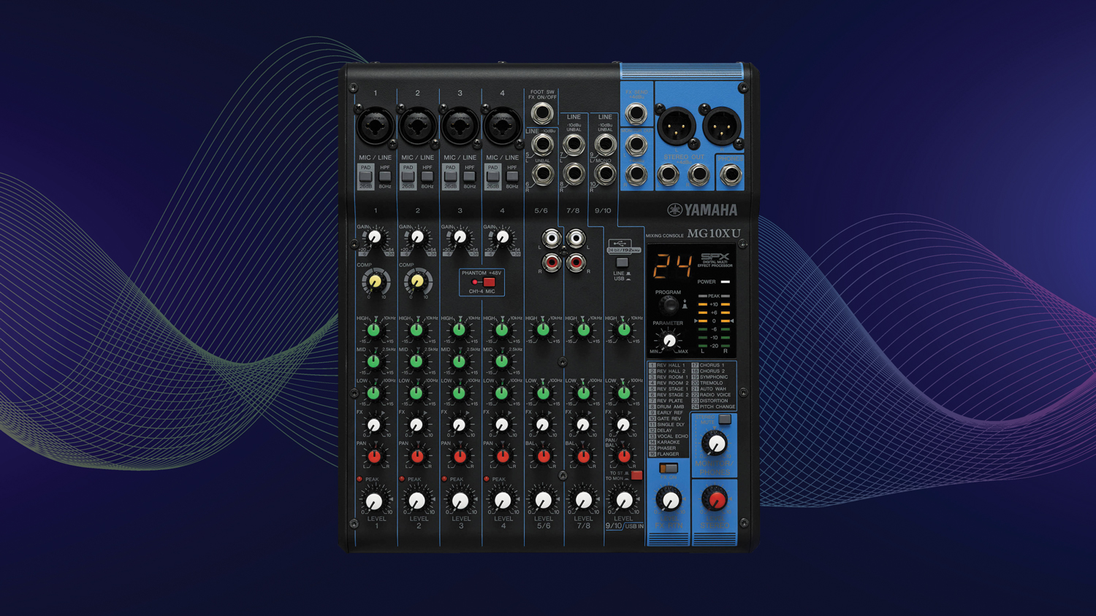Click the channel 4 FX send knob
The image size is (1096, 616).
(502, 425)
